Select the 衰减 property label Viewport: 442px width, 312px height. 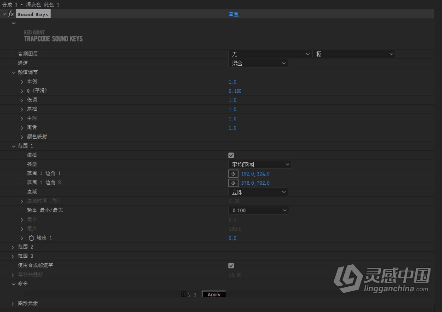click(x=32, y=192)
